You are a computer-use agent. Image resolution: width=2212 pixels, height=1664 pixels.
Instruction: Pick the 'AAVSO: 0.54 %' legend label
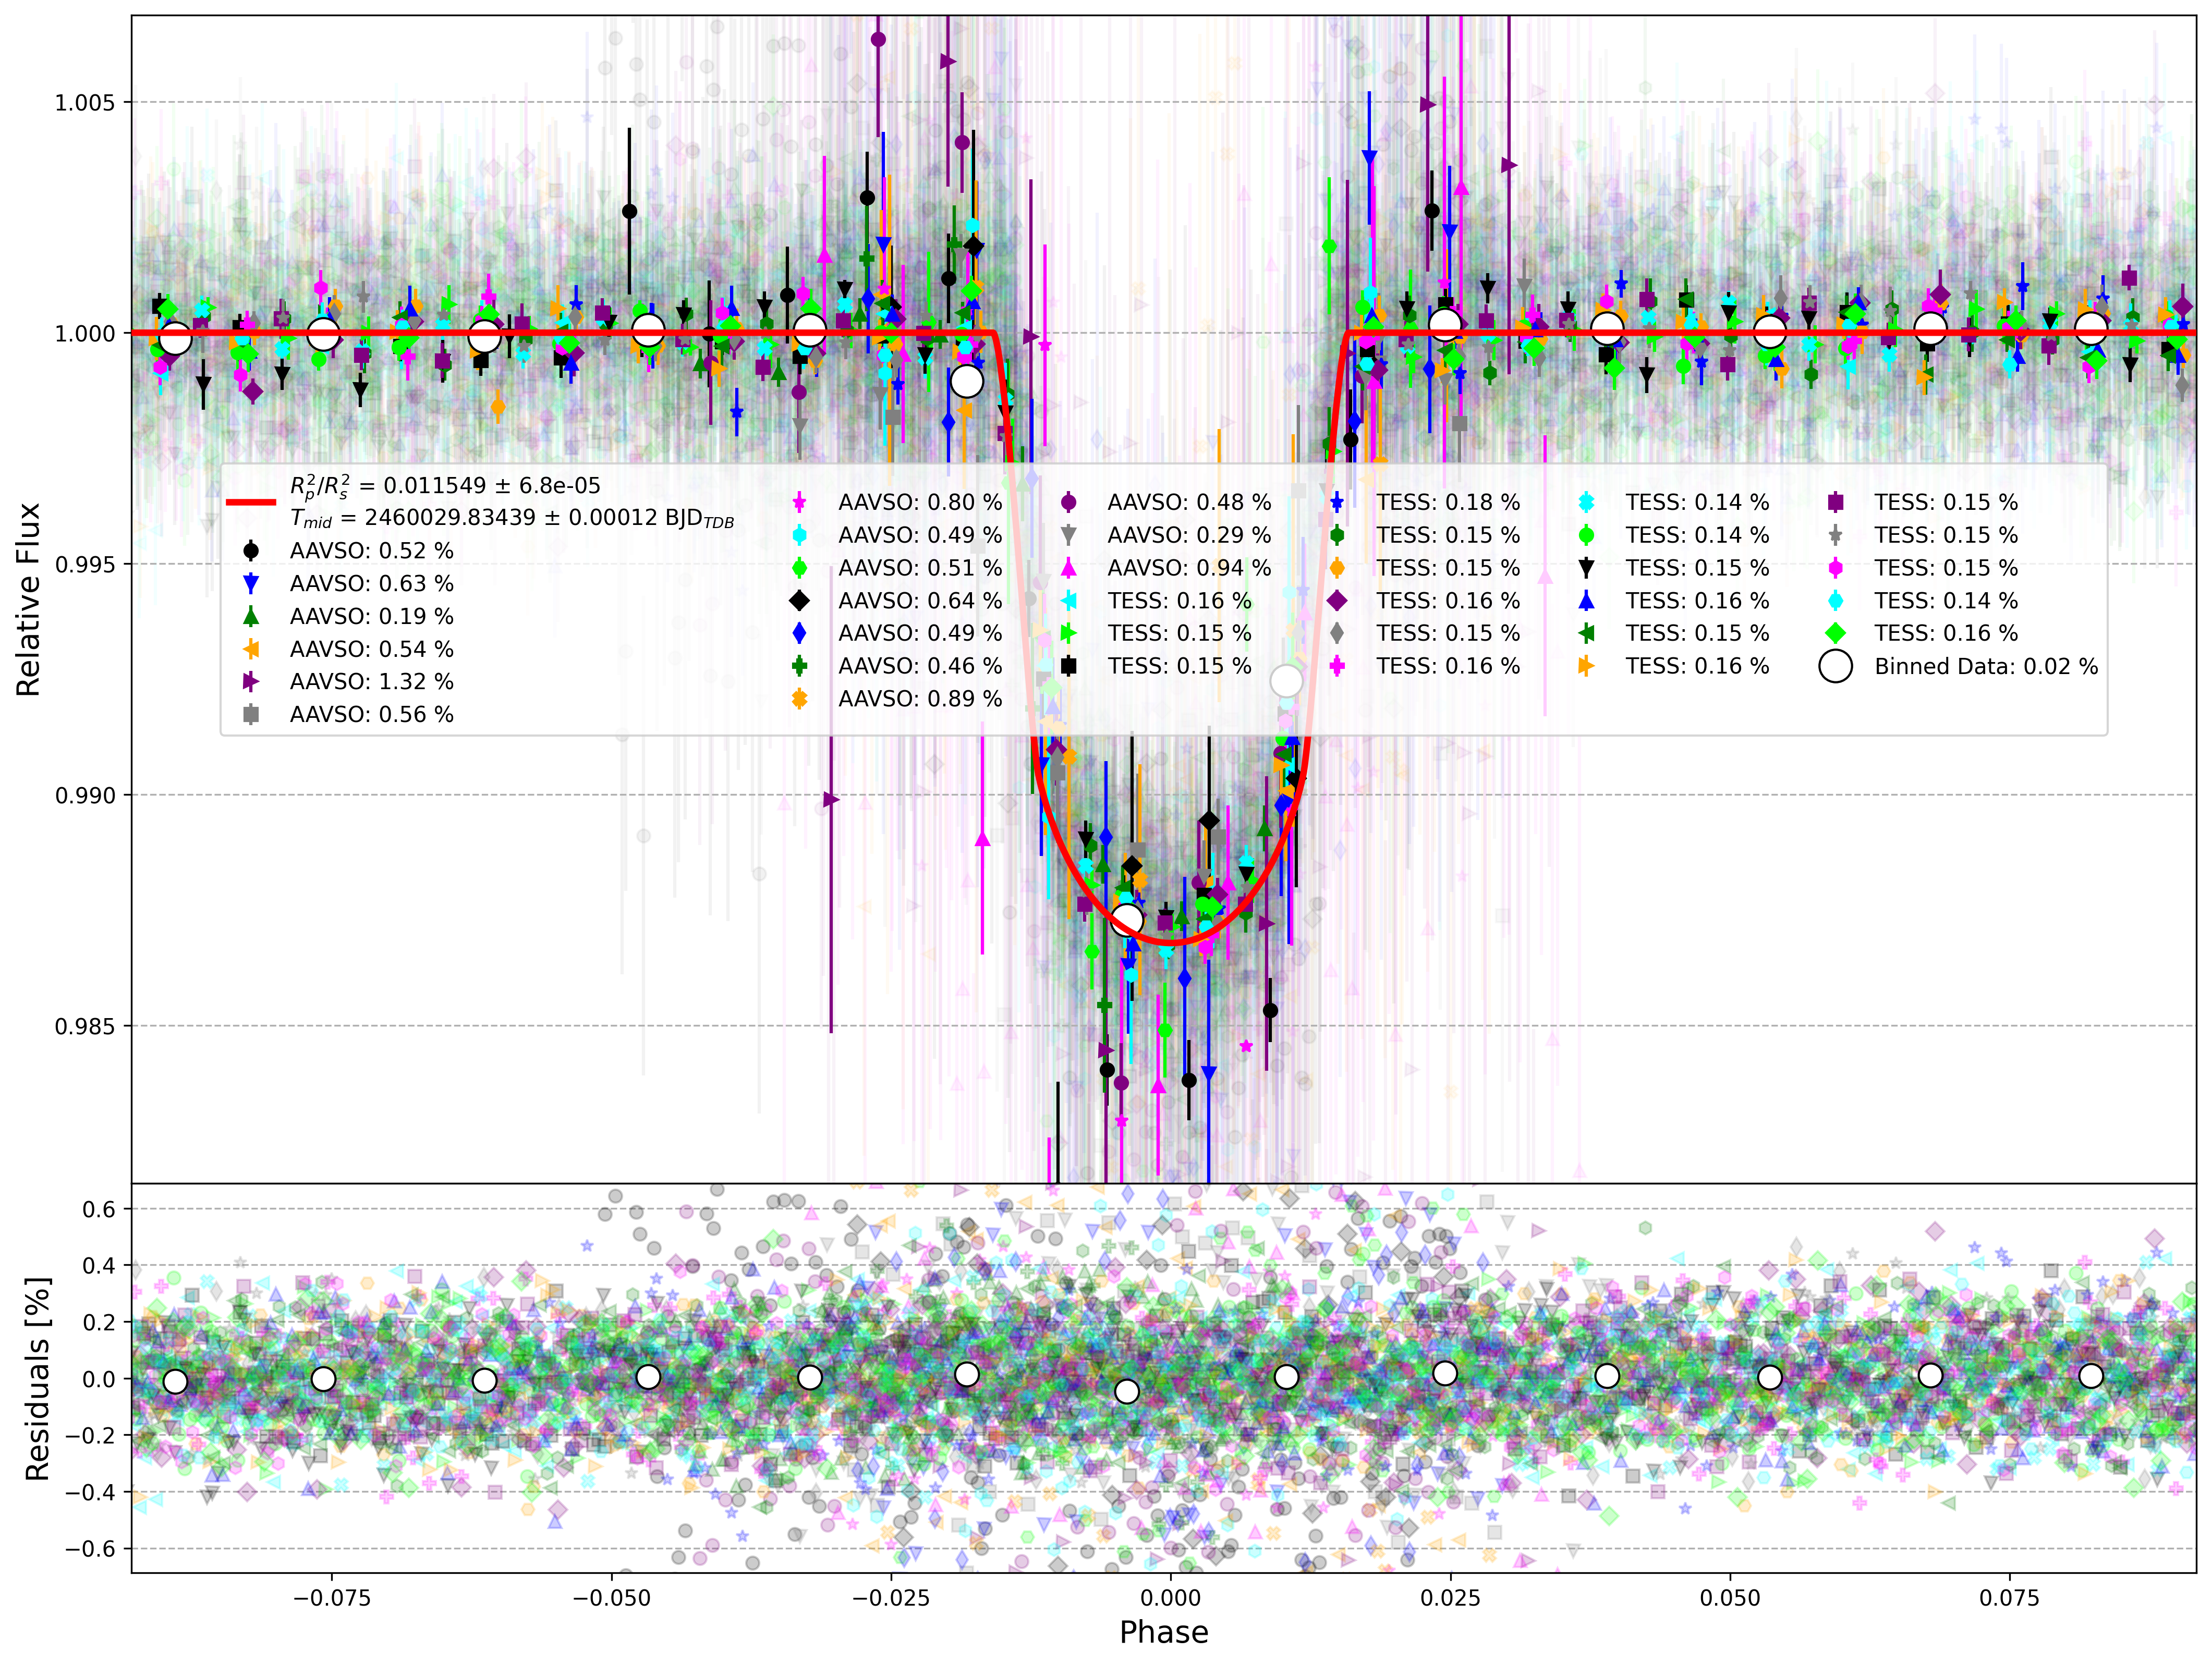click(371, 650)
